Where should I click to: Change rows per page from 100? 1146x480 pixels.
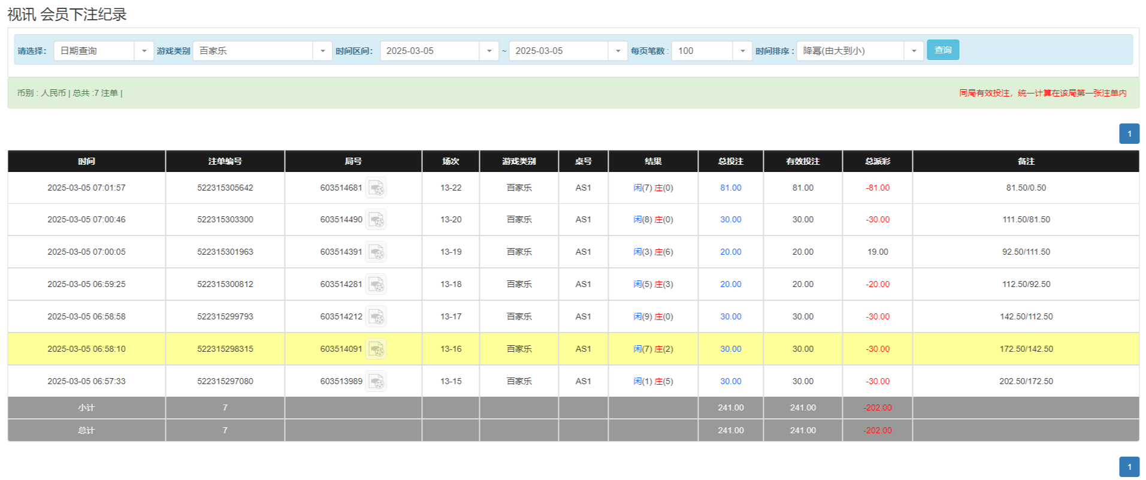point(742,51)
